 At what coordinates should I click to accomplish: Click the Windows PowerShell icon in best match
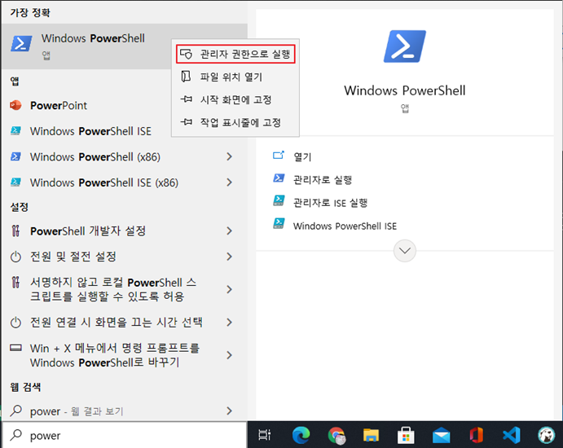coord(21,44)
